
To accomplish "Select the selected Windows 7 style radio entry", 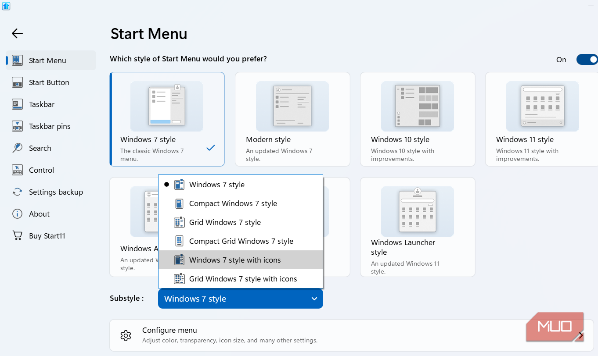I will point(241,185).
